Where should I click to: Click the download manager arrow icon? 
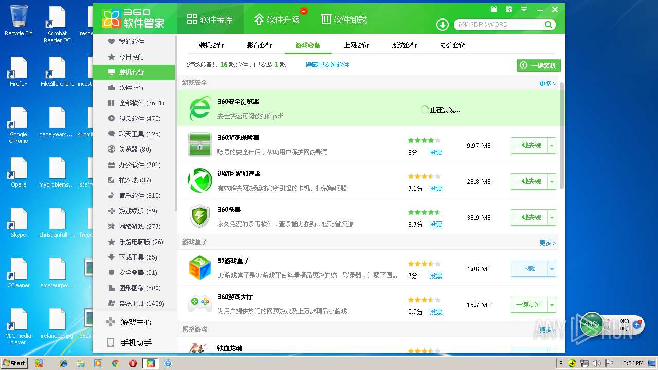pos(442,25)
